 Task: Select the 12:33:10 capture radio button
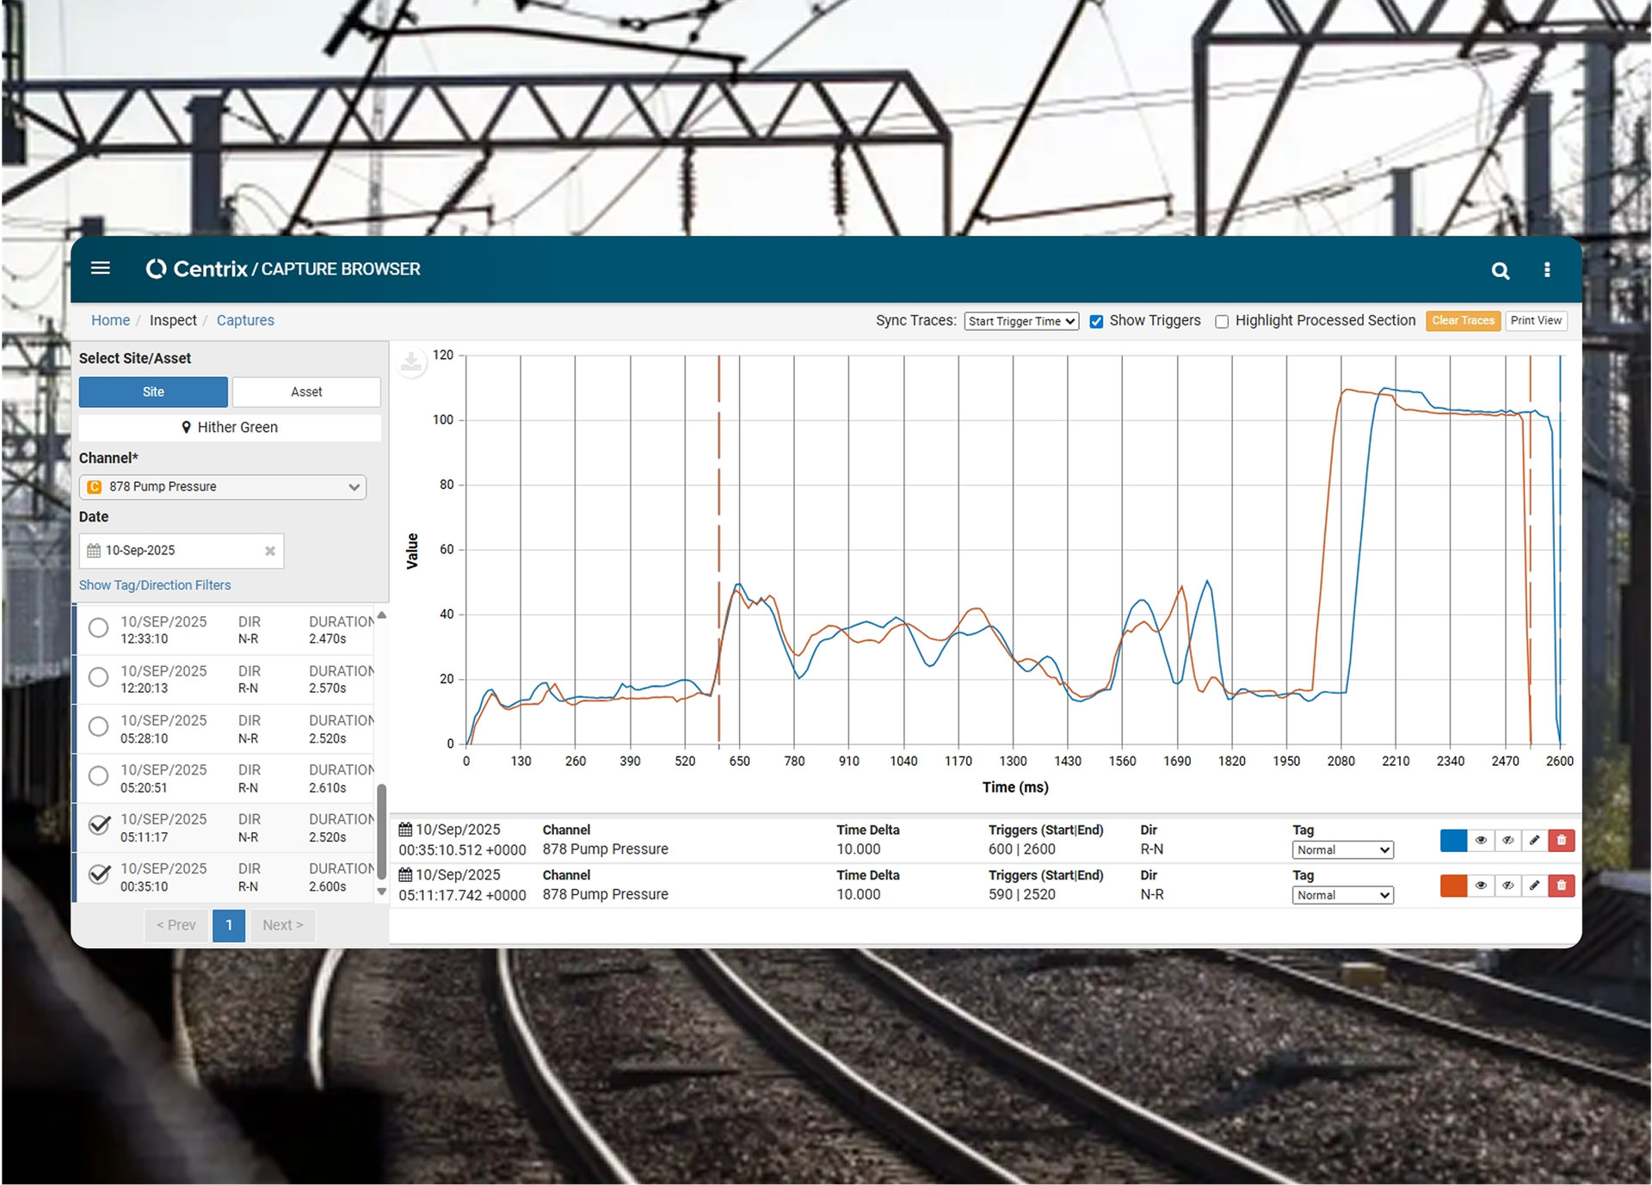(x=99, y=628)
